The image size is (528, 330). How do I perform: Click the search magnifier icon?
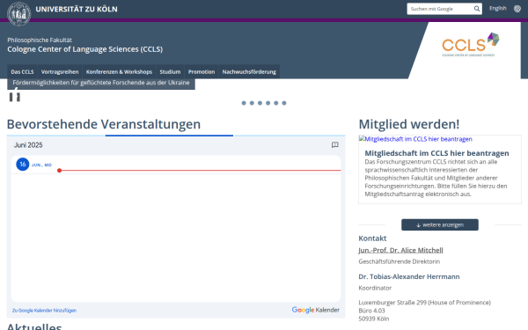[477, 9]
